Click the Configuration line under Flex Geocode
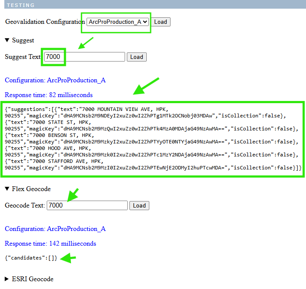 click(x=55, y=229)
